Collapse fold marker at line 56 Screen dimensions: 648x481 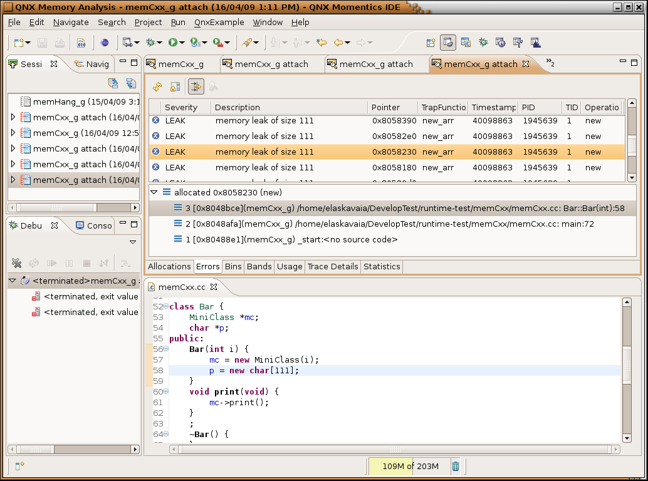pos(165,349)
